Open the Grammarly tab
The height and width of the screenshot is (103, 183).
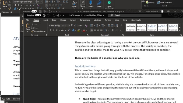136,20
